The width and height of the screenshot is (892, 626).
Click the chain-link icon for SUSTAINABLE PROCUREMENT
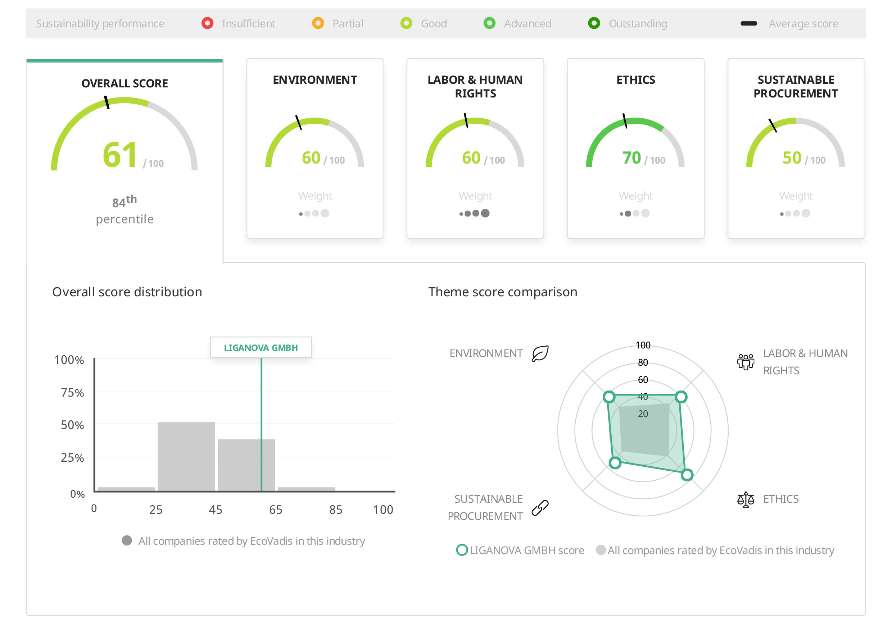click(540, 507)
